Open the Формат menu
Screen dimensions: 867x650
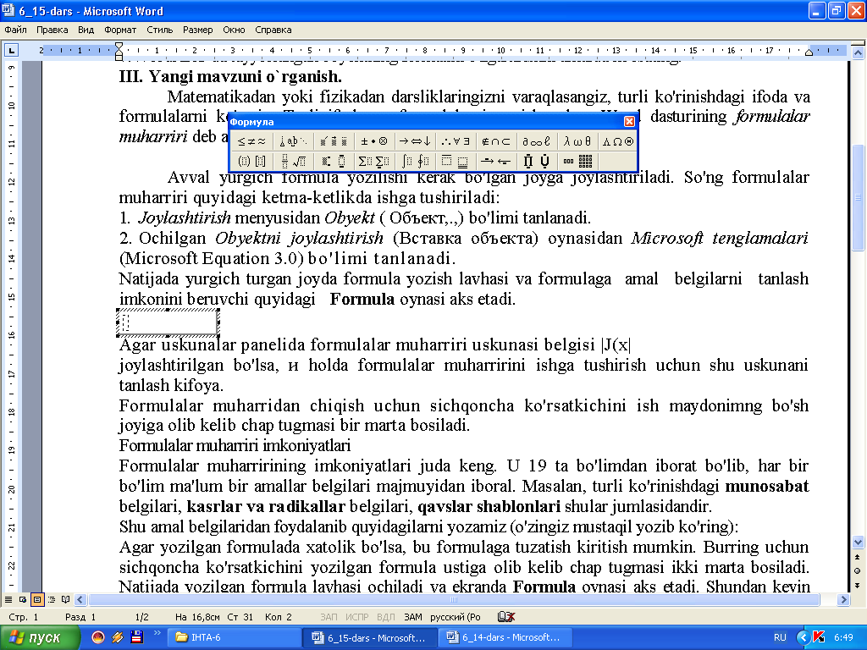120,30
